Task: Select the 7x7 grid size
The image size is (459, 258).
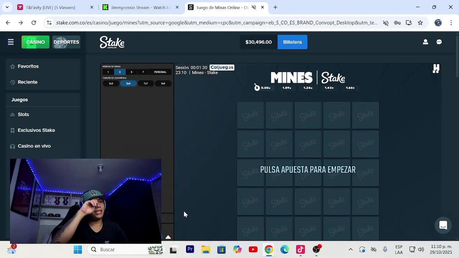Action: [146, 83]
